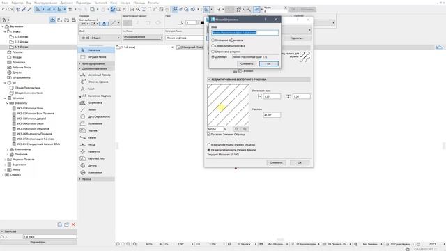
Task: Click Отменить in Новая Штриховка dialog
Action: click(x=247, y=63)
